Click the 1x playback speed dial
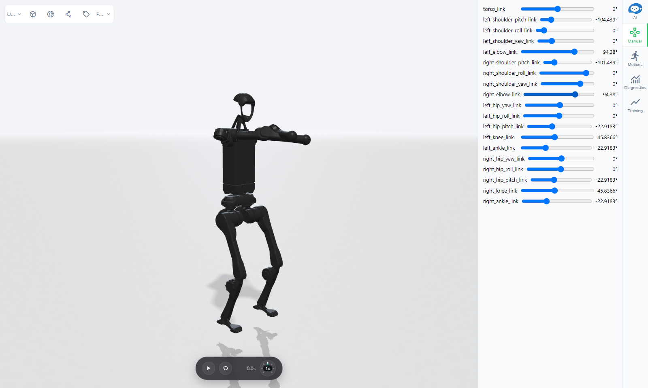 pos(268,368)
